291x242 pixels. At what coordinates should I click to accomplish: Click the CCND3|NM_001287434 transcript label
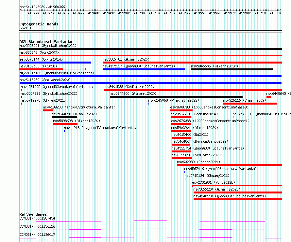pyautogui.click(x=37, y=218)
